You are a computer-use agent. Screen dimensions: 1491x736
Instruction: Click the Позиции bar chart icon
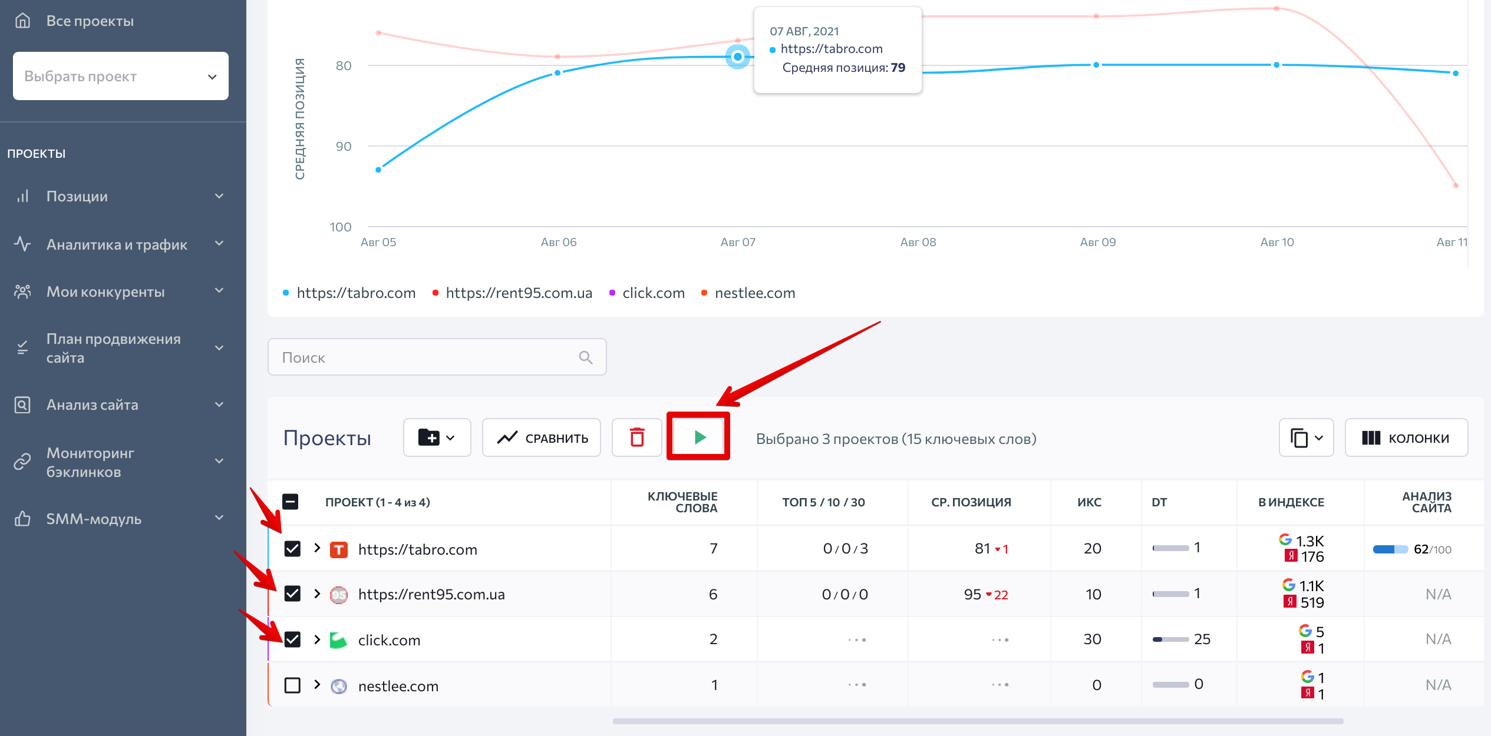click(22, 196)
